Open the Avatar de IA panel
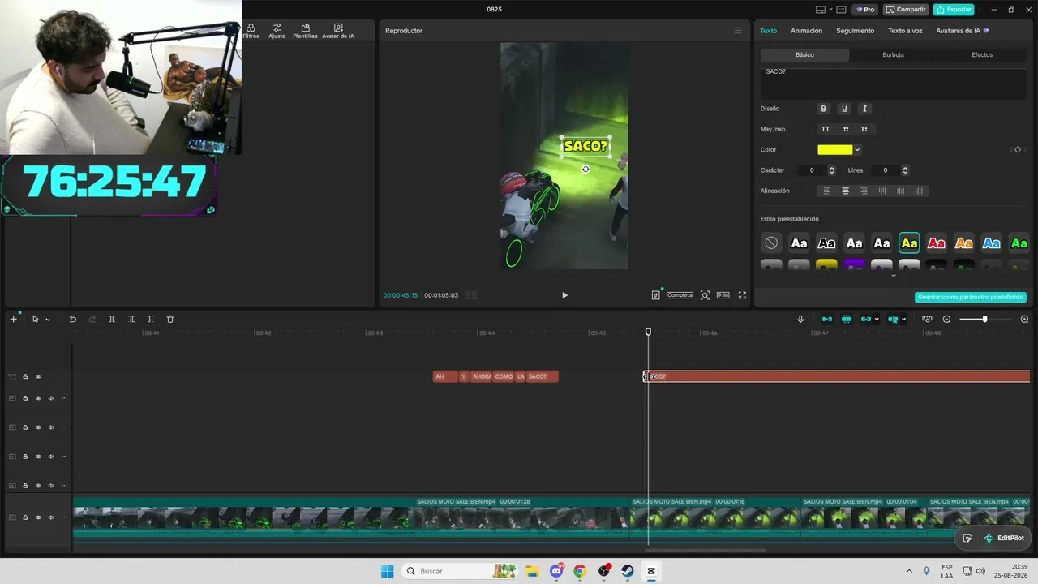The width and height of the screenshot is (1038, 584). click(338, 31)
